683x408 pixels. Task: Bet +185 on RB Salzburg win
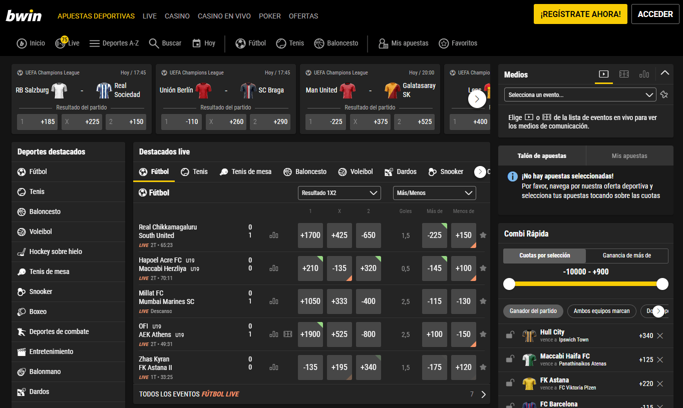[38, 121]
